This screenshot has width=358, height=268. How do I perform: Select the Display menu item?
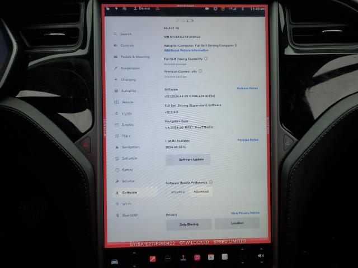124,125
